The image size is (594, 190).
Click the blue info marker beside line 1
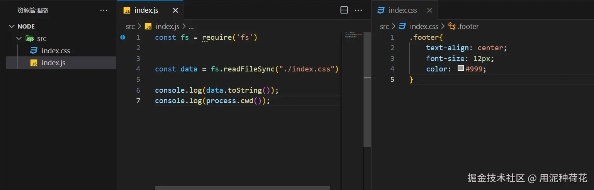click(x=123, y=37)
